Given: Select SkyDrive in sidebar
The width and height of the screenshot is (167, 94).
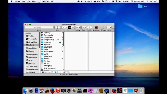Looking at the screenshot, I should click(32, 73).
